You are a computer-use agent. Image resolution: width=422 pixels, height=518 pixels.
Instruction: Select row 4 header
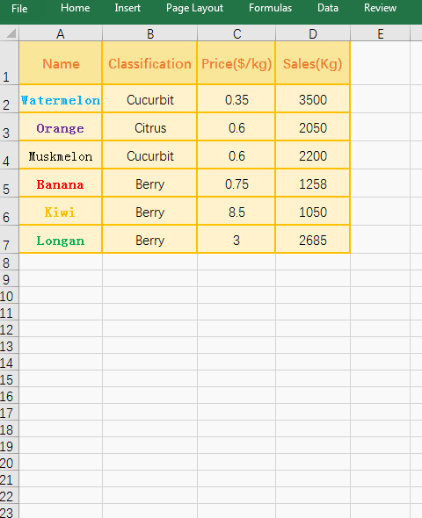pyautogui.click(x=10, y=155)
